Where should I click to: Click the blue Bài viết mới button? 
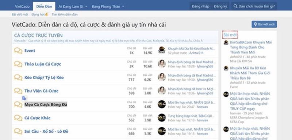(x=264, y=24)
